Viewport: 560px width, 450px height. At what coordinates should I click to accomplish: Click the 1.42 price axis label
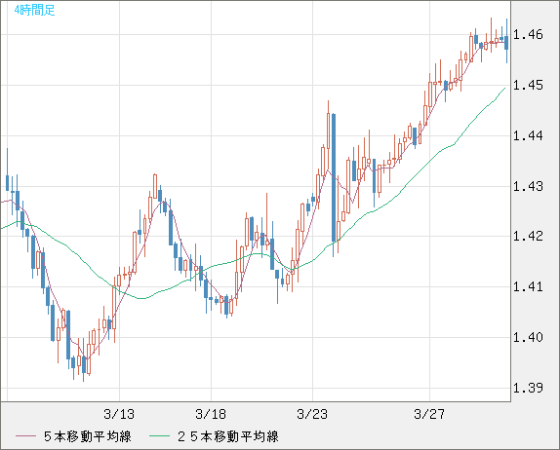click(528, 236)
